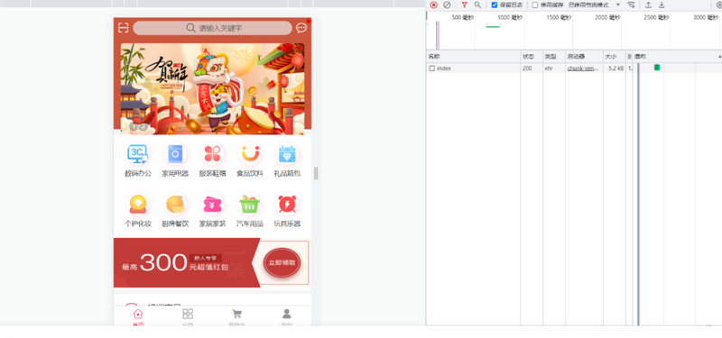Import HAR file with the upload arrow icon
Image resolution: width=722 pixels, height=338 pixels.
pyautogui.click(x=648, y=5)
